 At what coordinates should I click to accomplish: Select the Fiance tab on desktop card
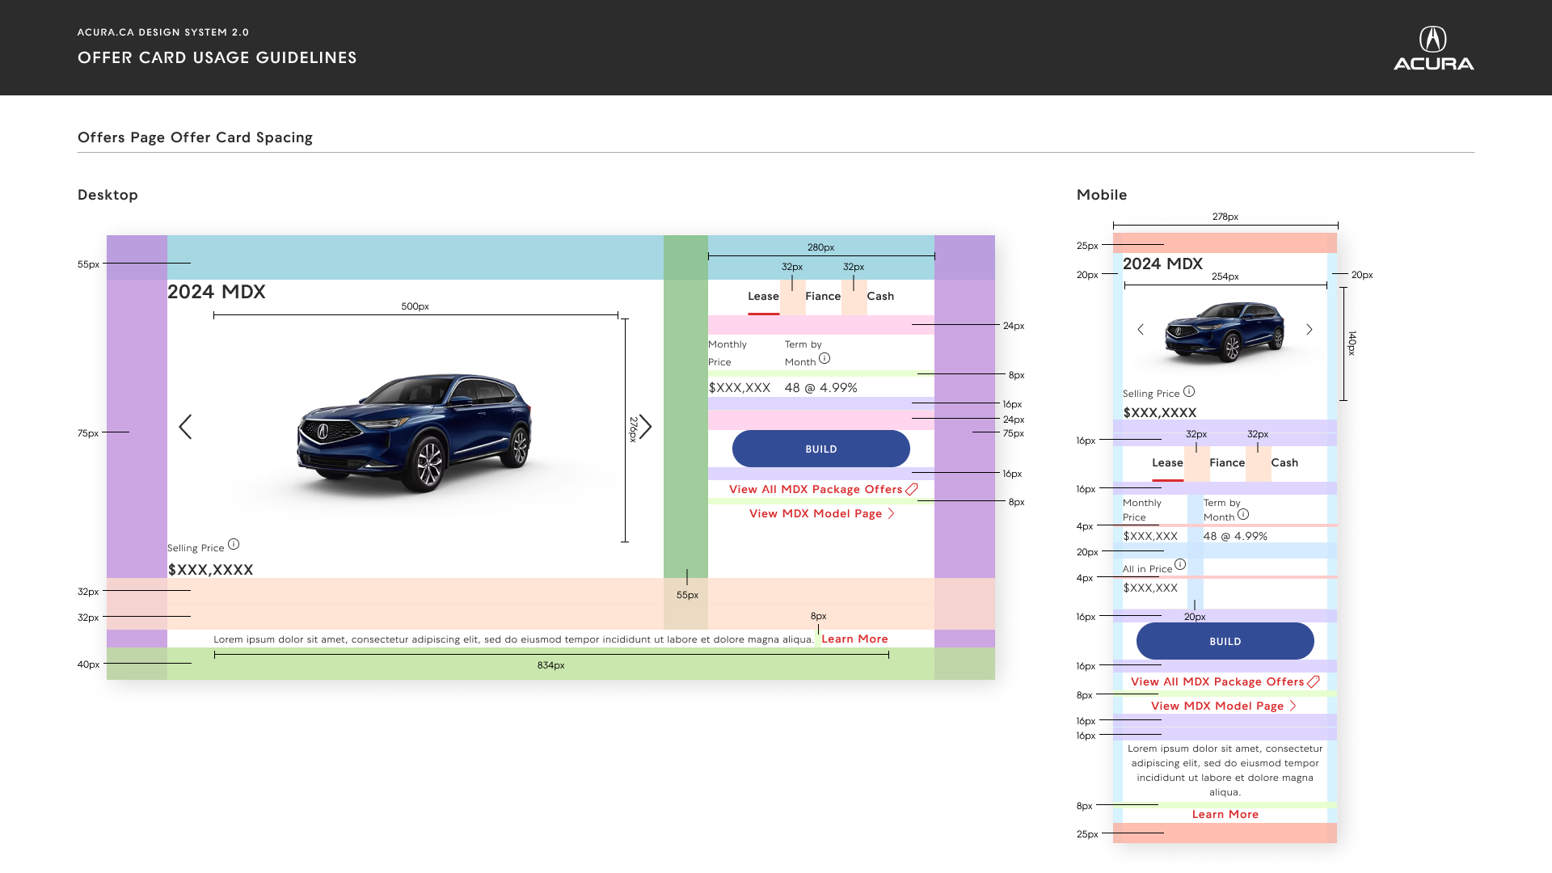823,297
